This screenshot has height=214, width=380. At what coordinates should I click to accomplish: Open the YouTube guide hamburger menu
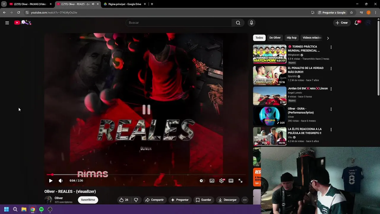point(7,23)
